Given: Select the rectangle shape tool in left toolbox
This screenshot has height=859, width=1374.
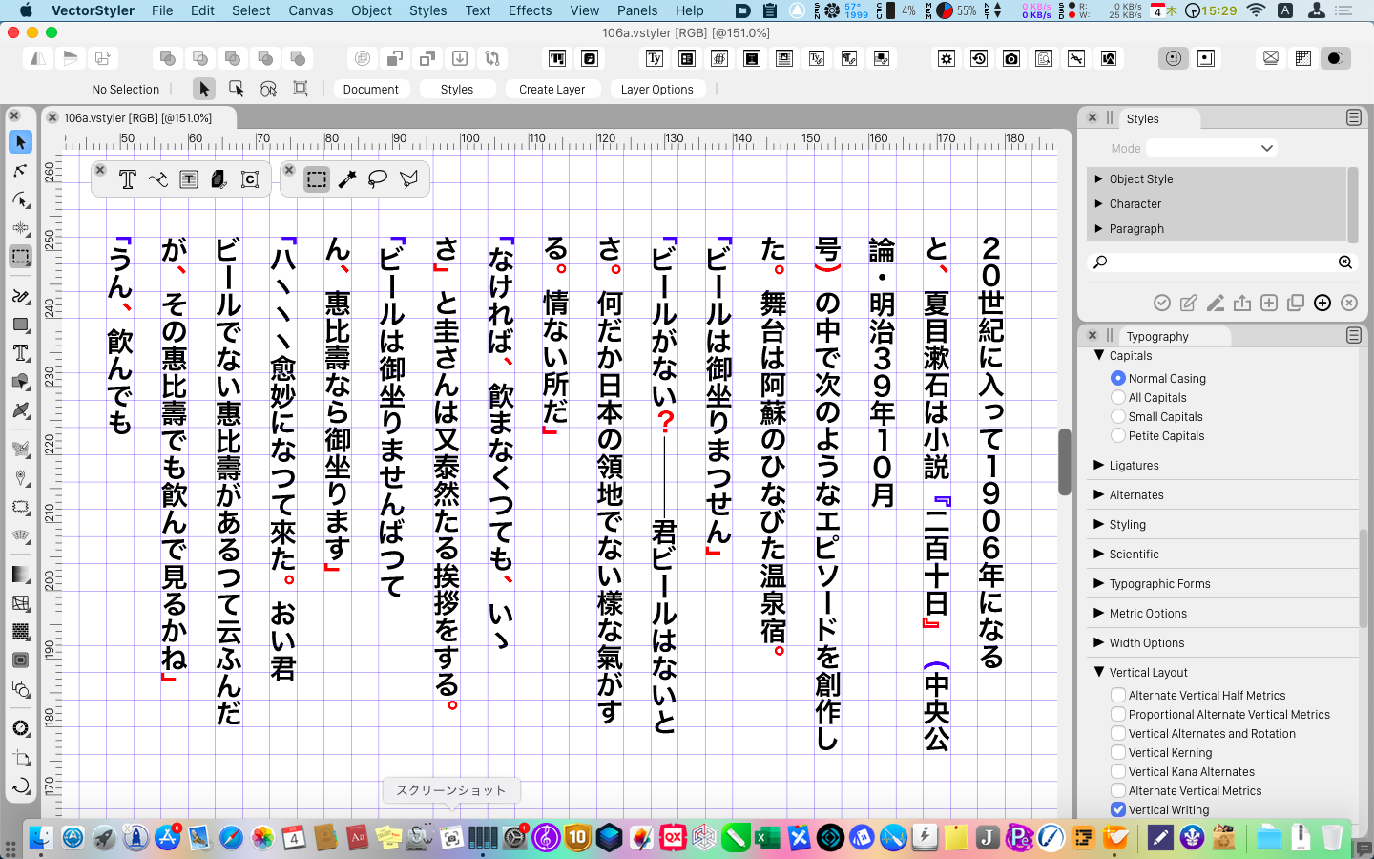Looking at the screenshot, I should tap(20, 325).
